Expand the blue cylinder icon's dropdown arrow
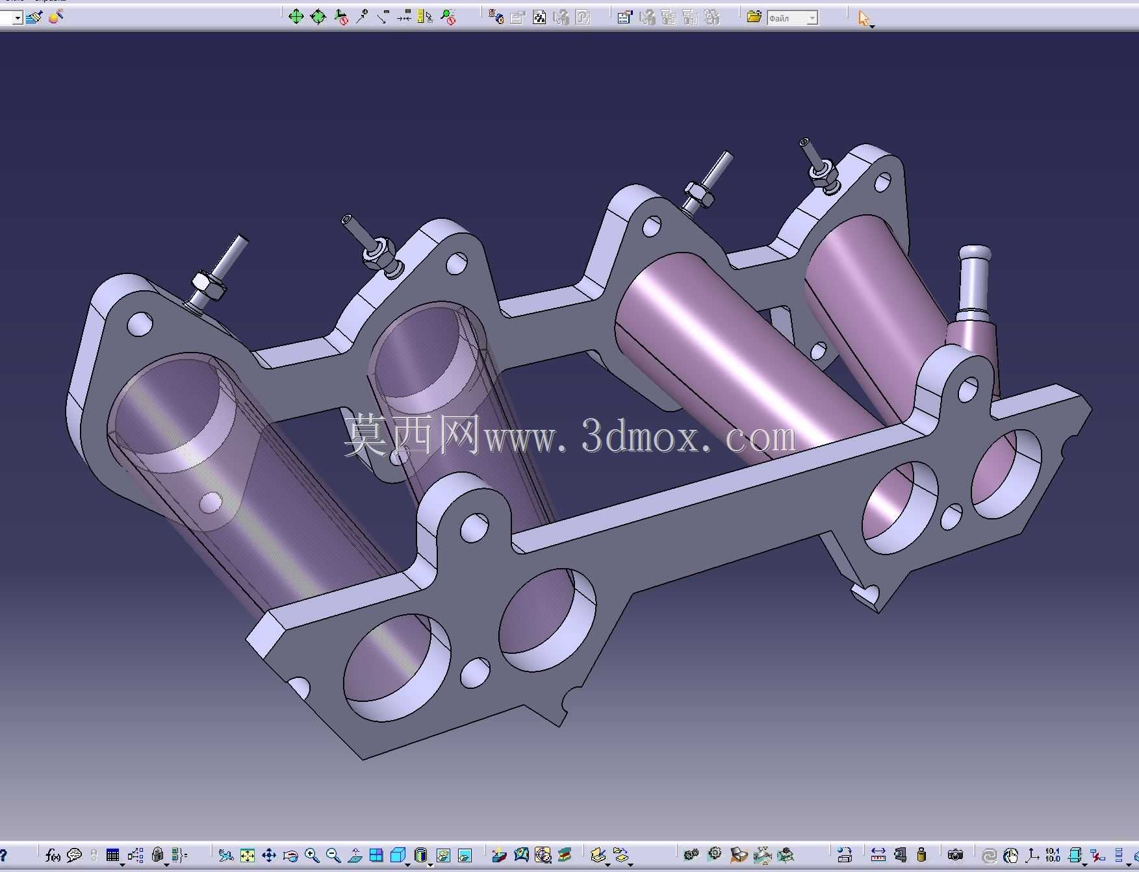 pyautogui.click(x=1084, y=866)
